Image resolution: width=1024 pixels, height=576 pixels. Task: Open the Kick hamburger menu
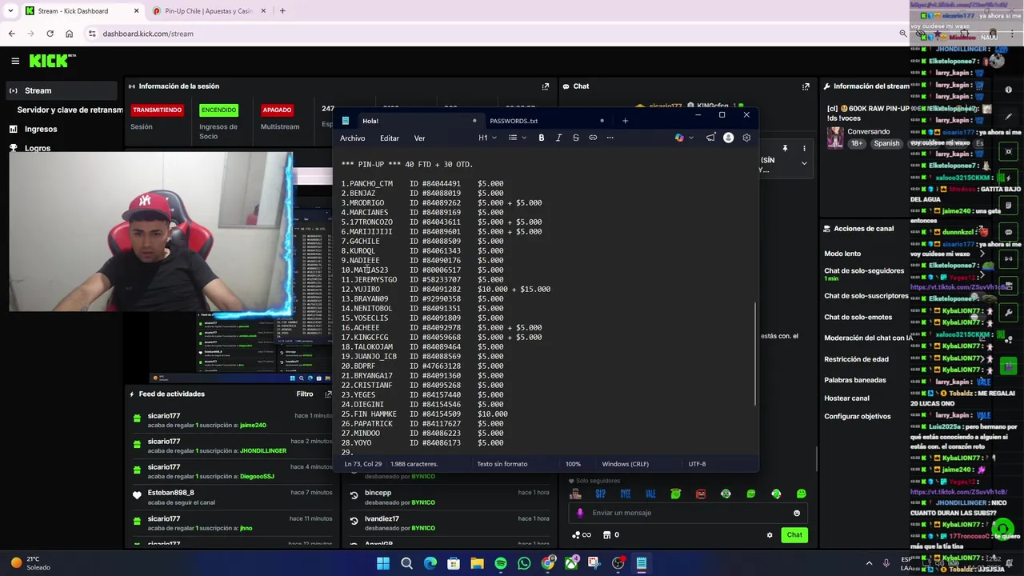tap(15, 61)
